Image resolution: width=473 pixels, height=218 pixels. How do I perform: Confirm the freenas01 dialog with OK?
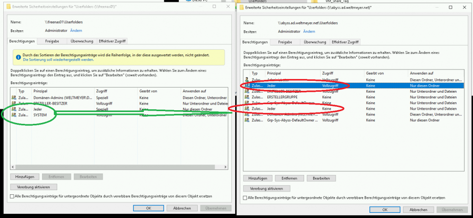pos(149,209)
